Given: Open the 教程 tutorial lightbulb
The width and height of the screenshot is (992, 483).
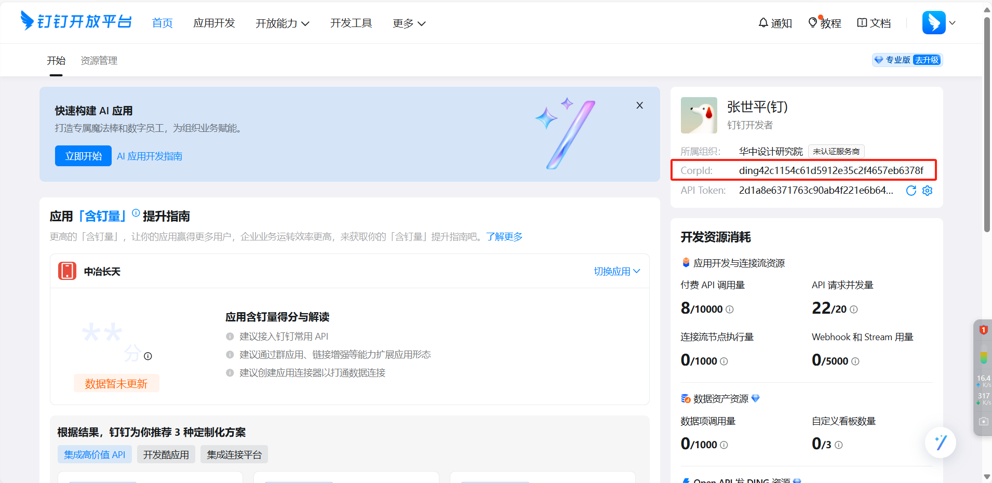Looking at the screenshot, I should [825, 23].
